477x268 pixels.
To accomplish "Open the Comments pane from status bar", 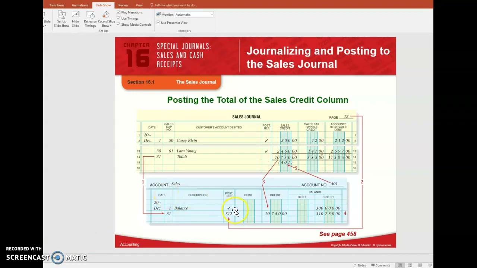I will click(380, 265).
